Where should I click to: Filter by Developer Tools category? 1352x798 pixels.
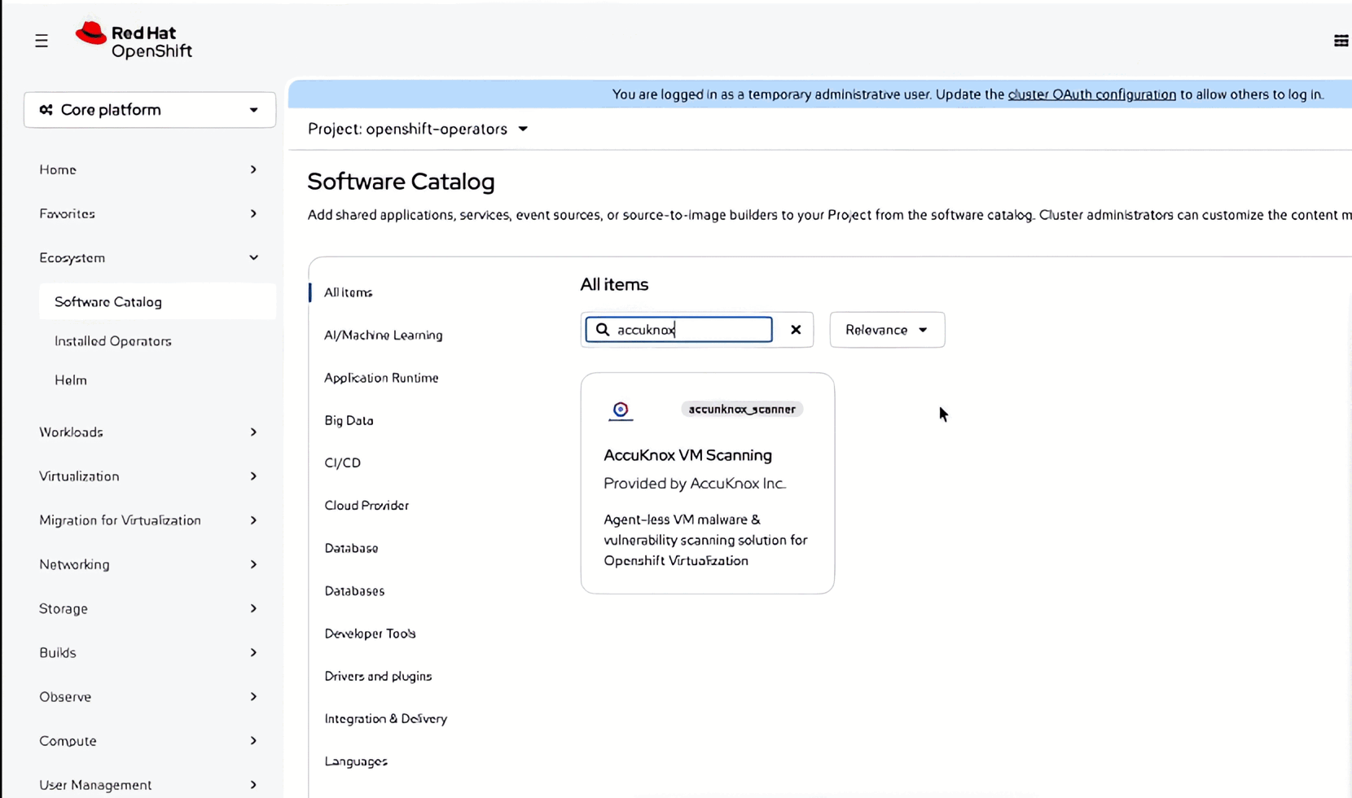point(370,633)
